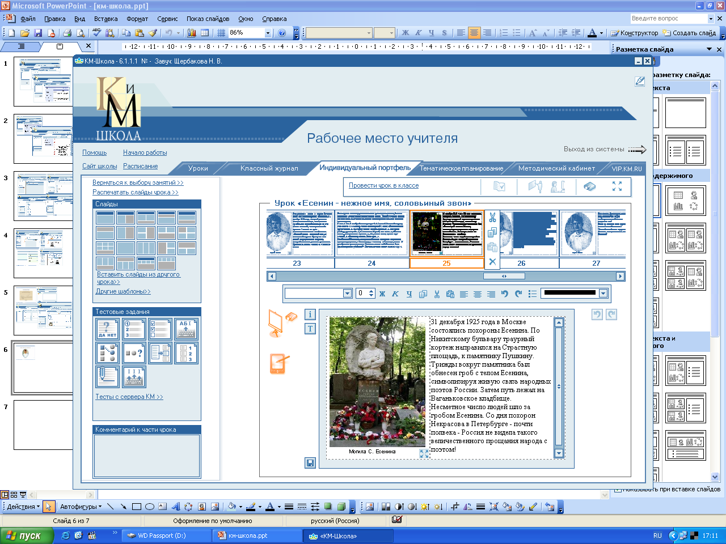The height and width of the screenshot is (544, 726).
Task: Switch to 'Классный журнал' tab
Action: pyautogui.click(x=269, y=168)
